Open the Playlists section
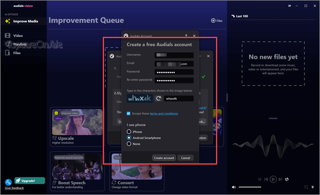The width and height of the screenshot is (320, 195). [x=20, y=44]
